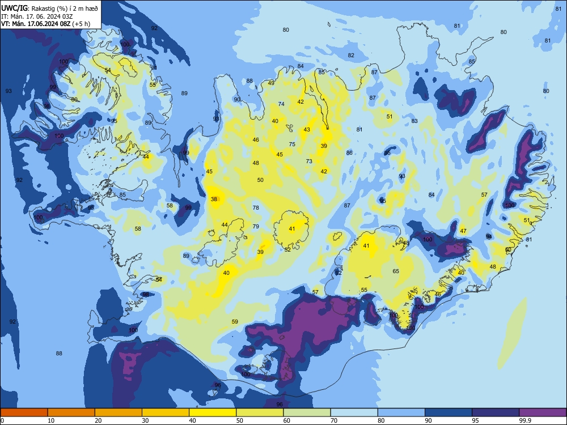Click the light green 60–70 legend swatch
567x425 pixels.
coord(307,413)
